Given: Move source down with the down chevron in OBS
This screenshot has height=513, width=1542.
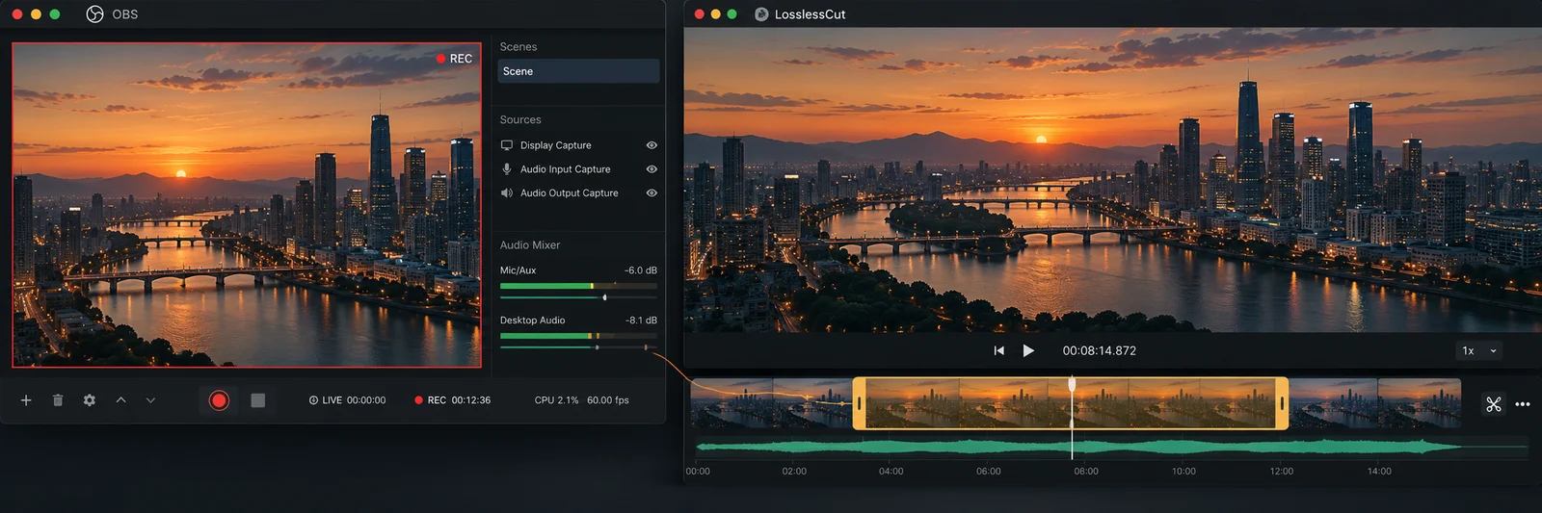Looking at the screenshot, I should [x=150, y=400].
